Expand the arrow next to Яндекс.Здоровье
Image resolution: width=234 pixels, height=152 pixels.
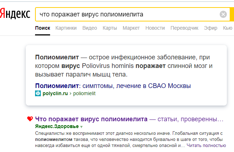[82, 127]
